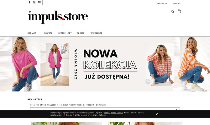
Task: Open the shopping bag cart icon
Action: (x=179, y=11)
